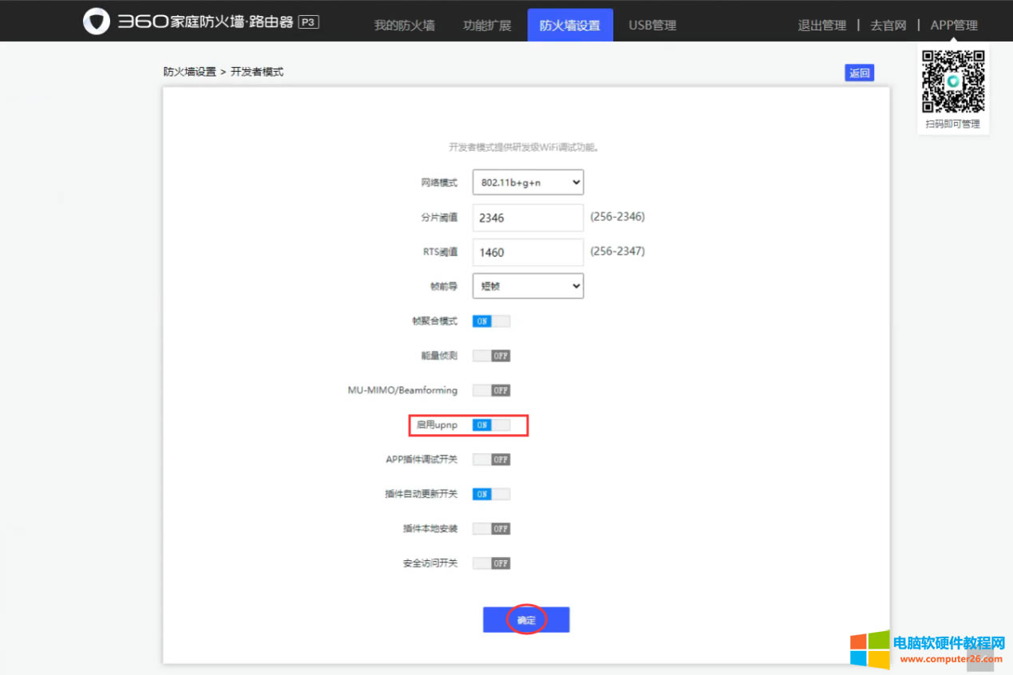Click the QR code for APP management

[952, 81]
